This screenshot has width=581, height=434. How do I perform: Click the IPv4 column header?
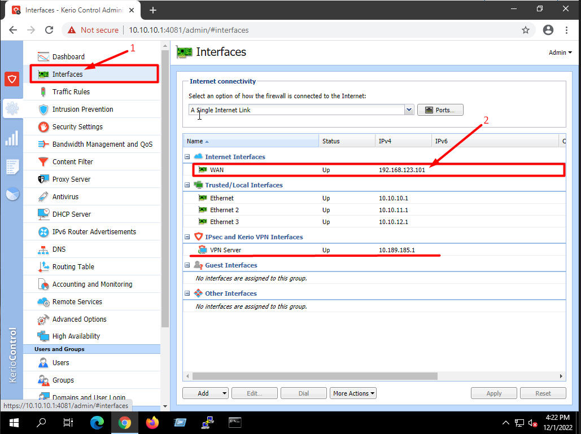[x=403, y=141]
